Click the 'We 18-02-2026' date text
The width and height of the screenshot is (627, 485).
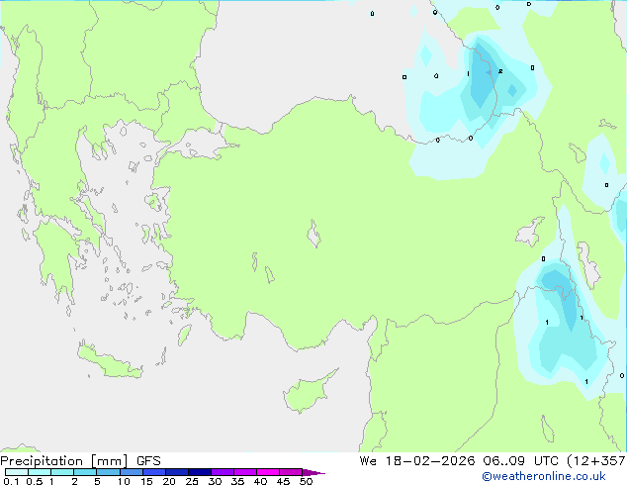click(417, 461)
